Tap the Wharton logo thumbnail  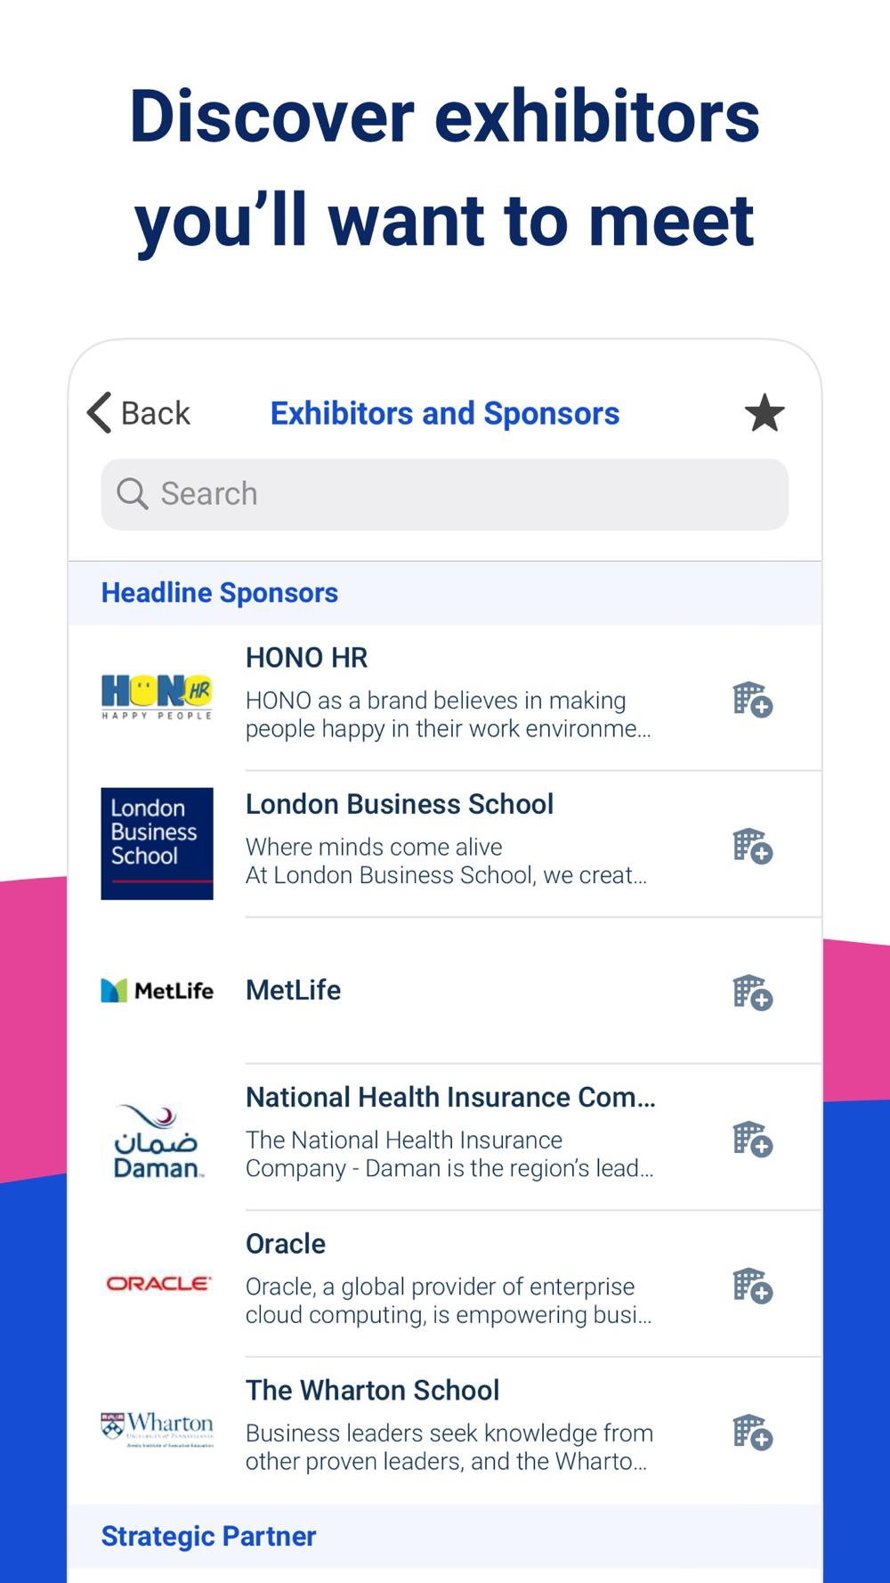pos(158,1430)
